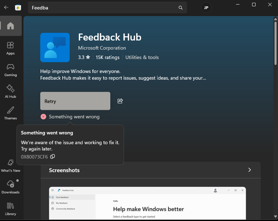The width and height of the screenshot is (278, 221).
Task: Click the red error status icon
Action: point(43,117)
